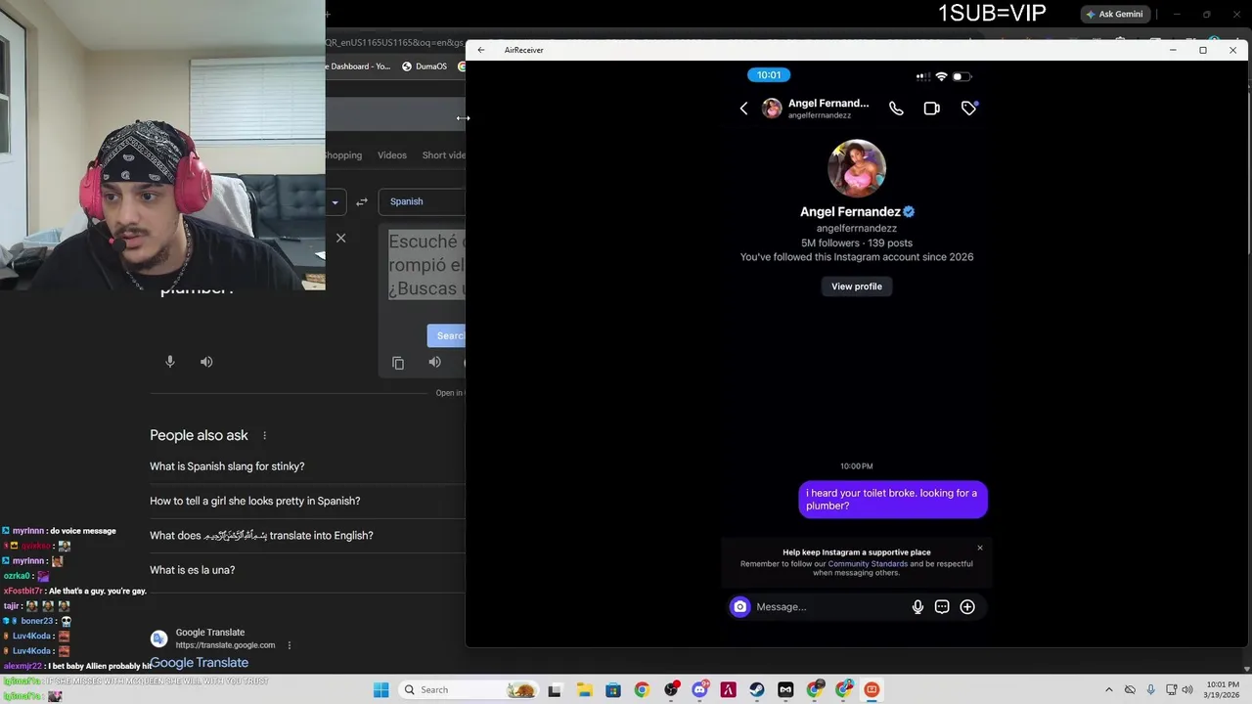Clear the translation source text
The height and width of the screenshot is (704, 1252).
(x=340, y=238)
